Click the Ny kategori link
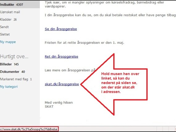The width and height of the screenshot is (176, 132). coord(9,87)
